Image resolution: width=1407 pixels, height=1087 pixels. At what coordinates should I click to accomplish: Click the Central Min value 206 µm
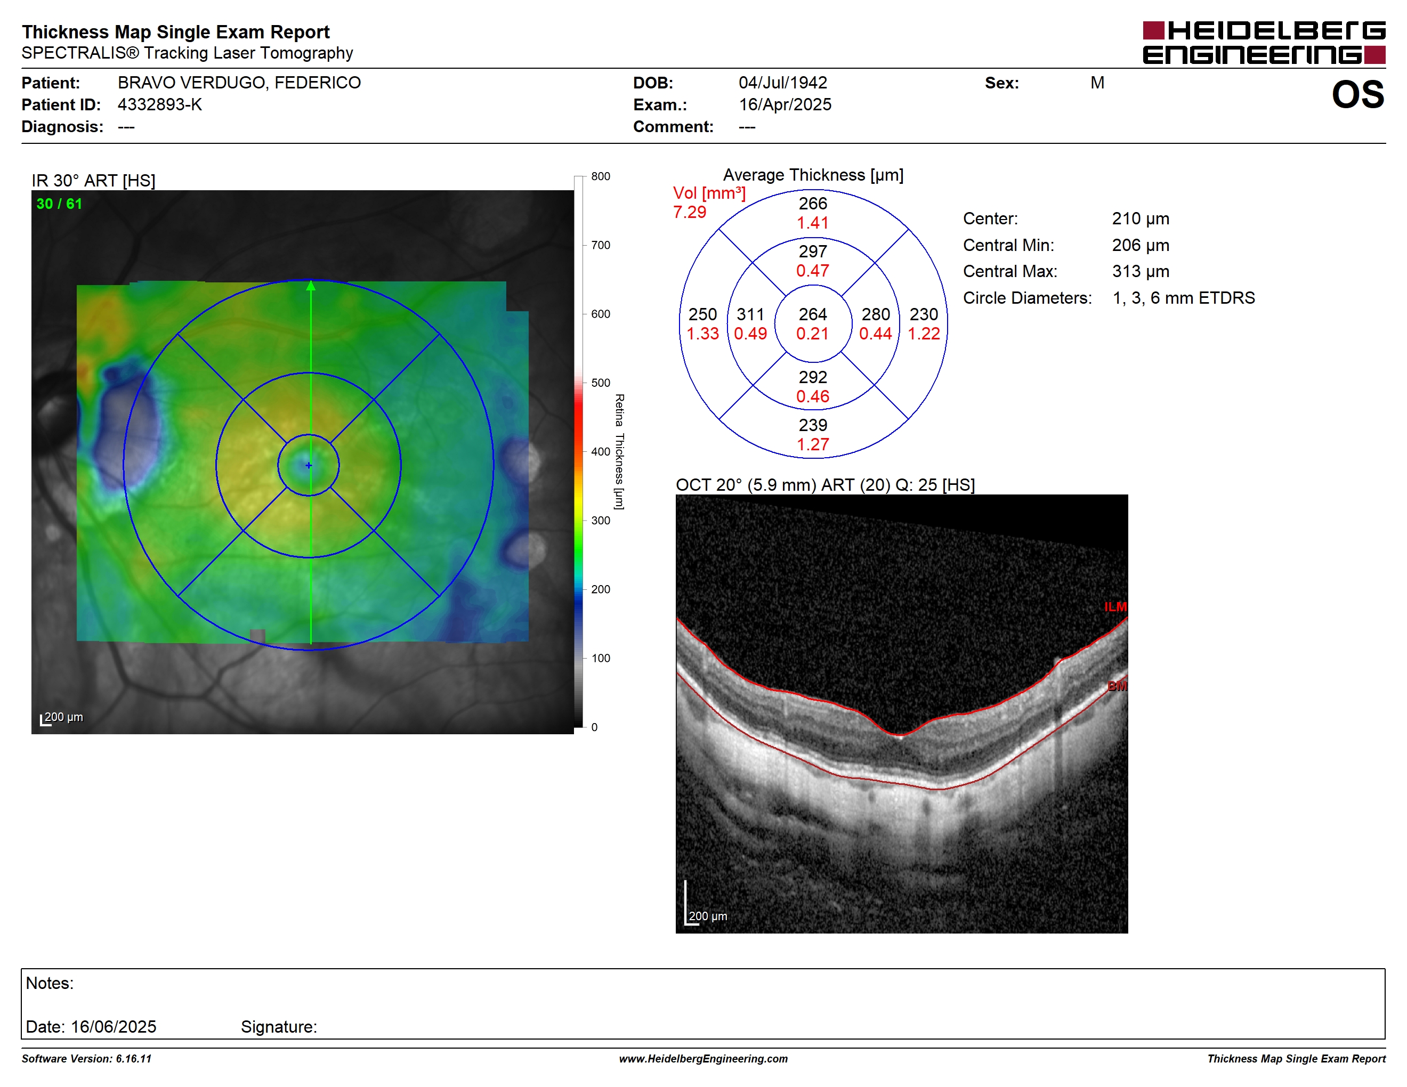(1141, 245)
